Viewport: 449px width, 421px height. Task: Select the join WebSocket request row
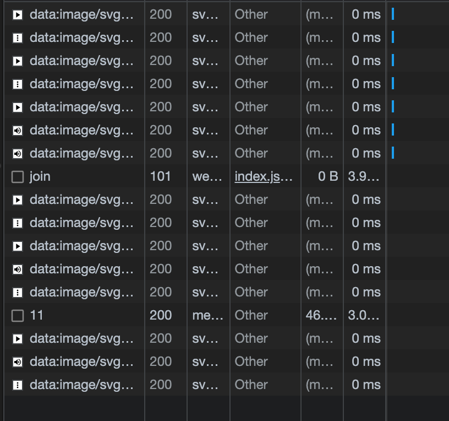click(83, 176)
